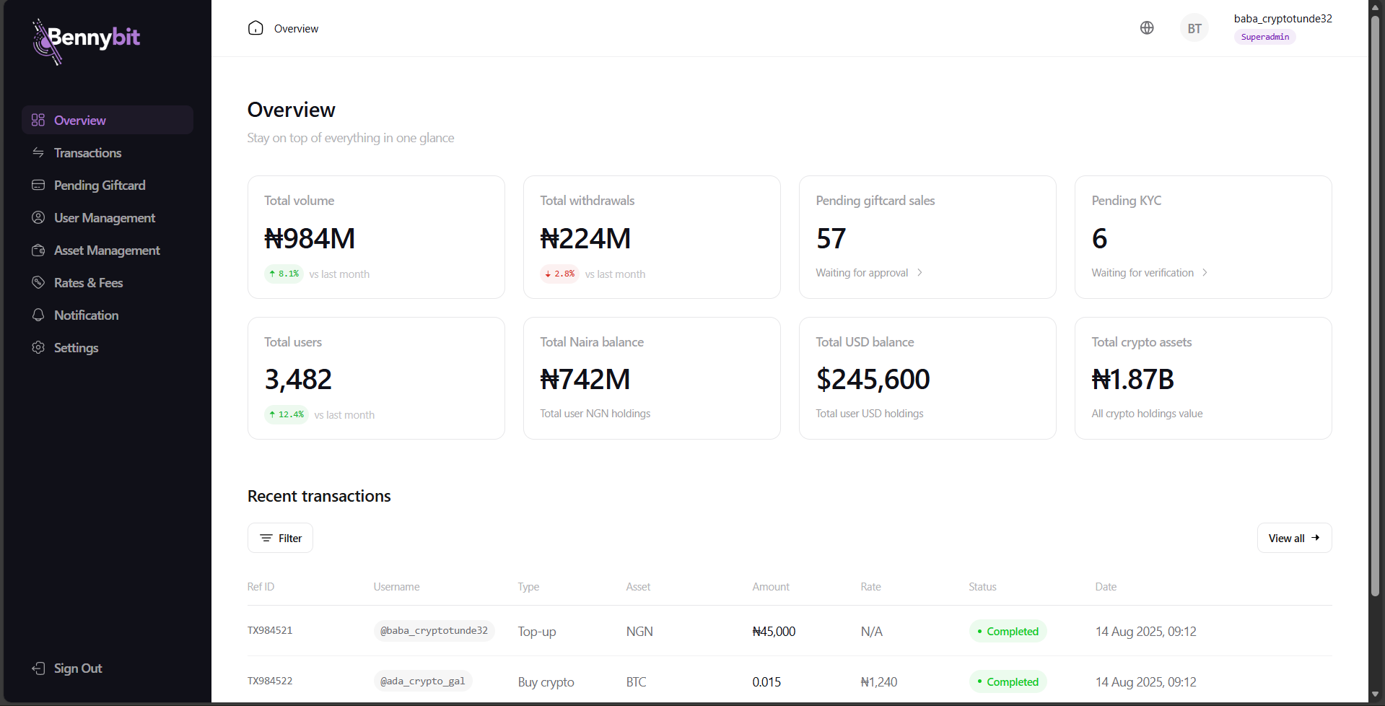Open the Filter dropdown above transactions

tap(280, 538)
